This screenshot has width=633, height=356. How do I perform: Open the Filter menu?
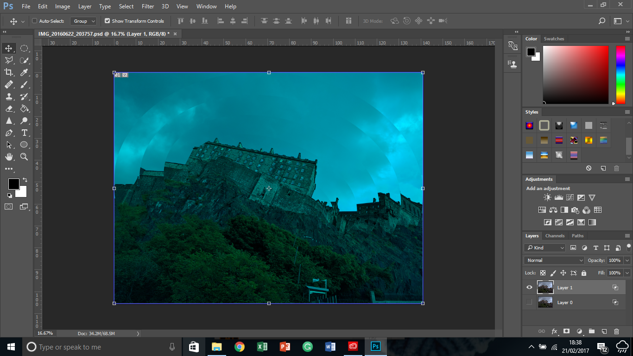[147, 6]
